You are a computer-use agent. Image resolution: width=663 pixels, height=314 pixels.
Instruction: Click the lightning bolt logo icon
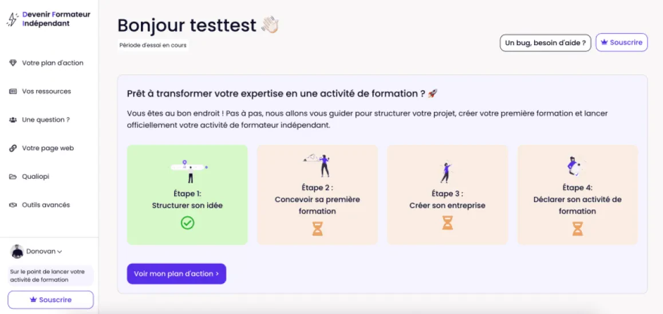tap(13, 19)
